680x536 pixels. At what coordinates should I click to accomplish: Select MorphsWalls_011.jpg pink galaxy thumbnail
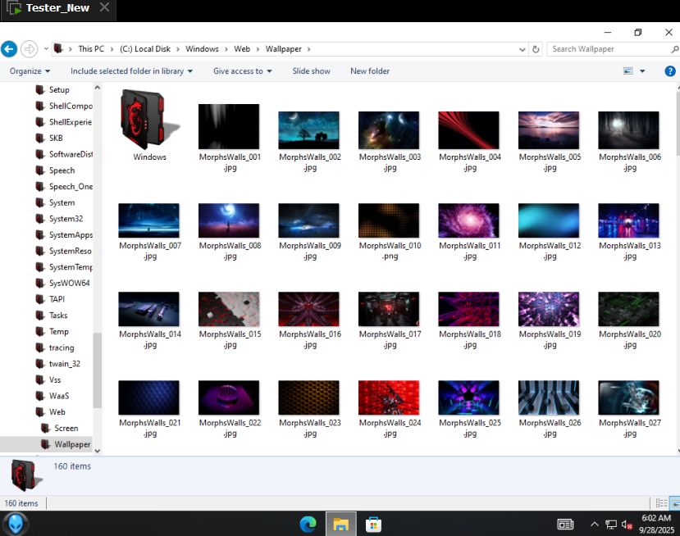click(468, 220)
